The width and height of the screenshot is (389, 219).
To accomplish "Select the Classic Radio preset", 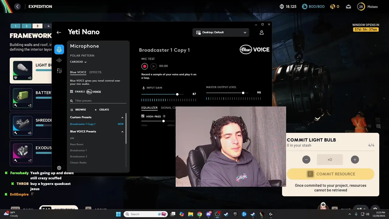I will pos(78,163).
